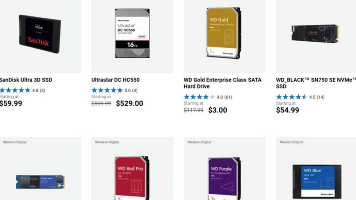This screenshot has width=356, height=200.
Task: Click Western Digital logo above WD Purple
Action: coord(199,142)
